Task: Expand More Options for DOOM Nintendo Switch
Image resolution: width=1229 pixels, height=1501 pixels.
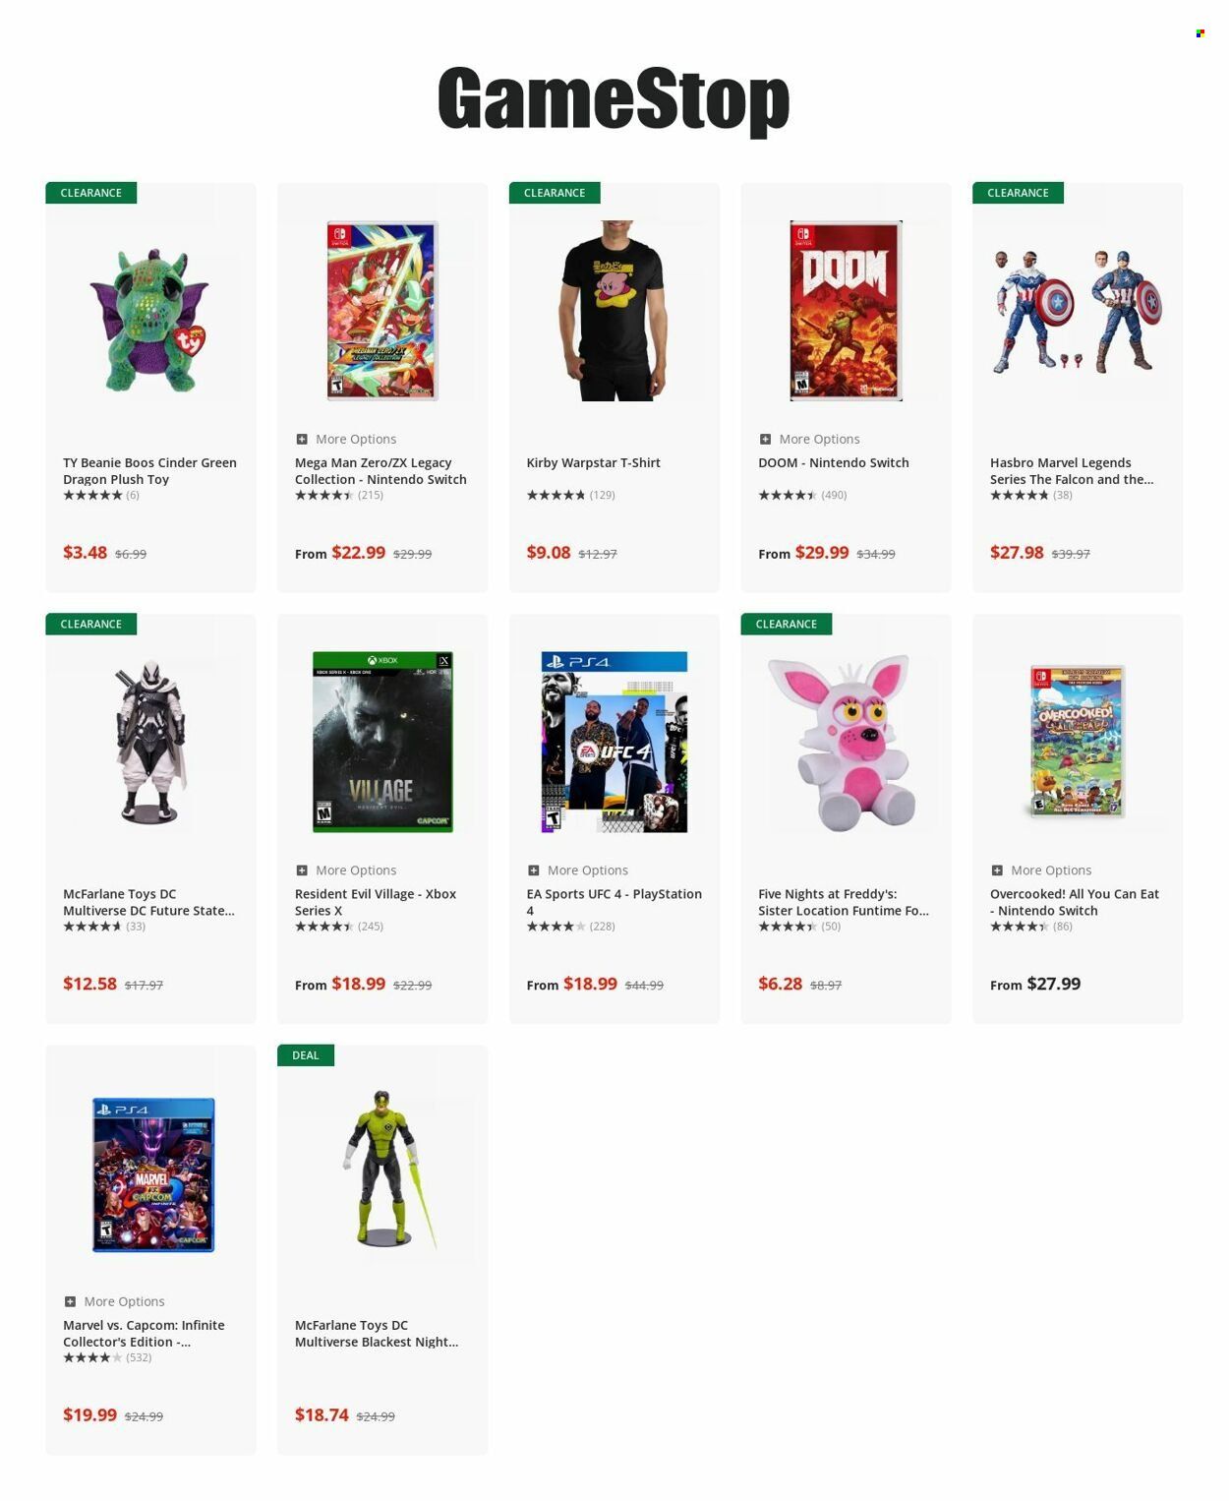Action: coord(809,439)
